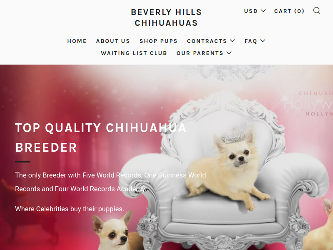Image resolution: width=333 pixels, height=250 pixels.
Task: Click the chevron next to Our Parents
Action: click(x=229, y=53)
